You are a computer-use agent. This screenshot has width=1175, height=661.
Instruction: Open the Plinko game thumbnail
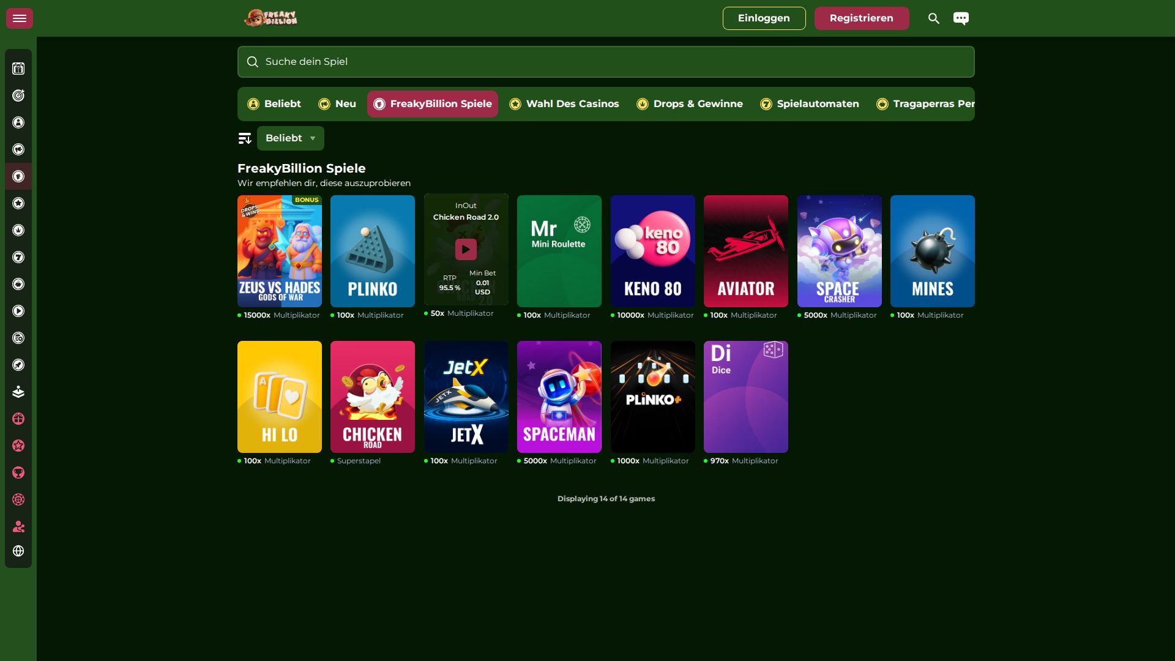point(373,251)
